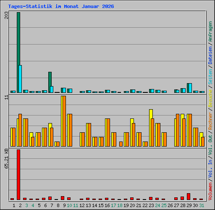Click the tallest orange Rechner bar on day 9
This screenshot has width=215, height=210.
point(64,121)
